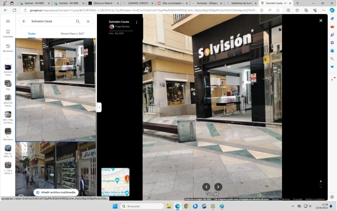Open recent place C. Clara Janés, 4
Screen dimensions: 337x211
pyautogui.click(x=8, y=168)
